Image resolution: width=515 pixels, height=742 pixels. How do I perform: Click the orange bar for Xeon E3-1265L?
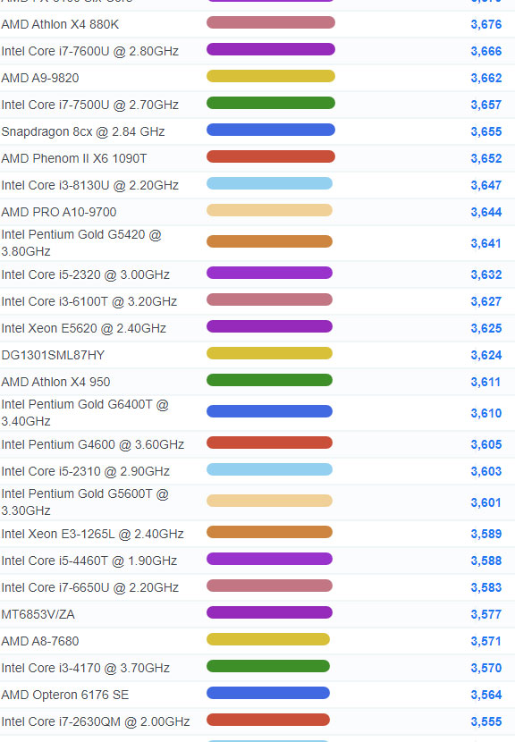269,532
